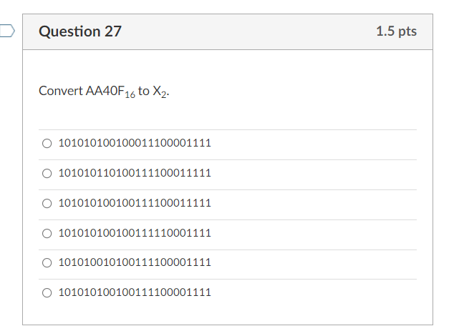Click the answer text 101010100100011100001111

(134, 143)
